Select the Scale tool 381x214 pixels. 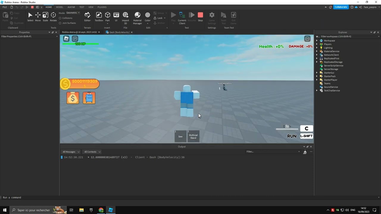[x=45, y=17]
